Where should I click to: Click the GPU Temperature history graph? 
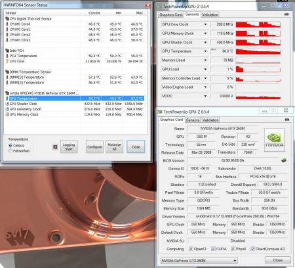258,51
